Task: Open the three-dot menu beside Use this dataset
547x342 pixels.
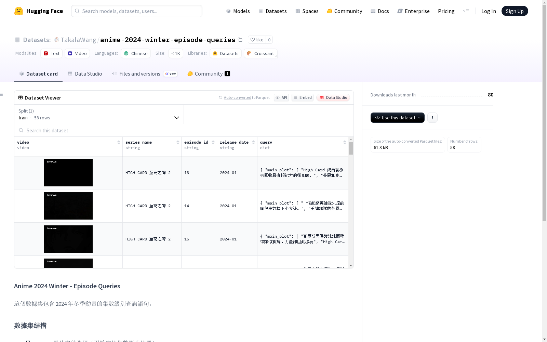Action: (432, 118)
